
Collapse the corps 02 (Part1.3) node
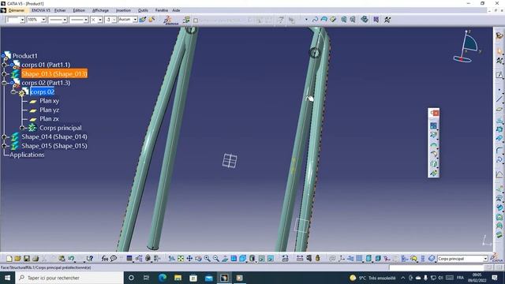tap(4, 83)
